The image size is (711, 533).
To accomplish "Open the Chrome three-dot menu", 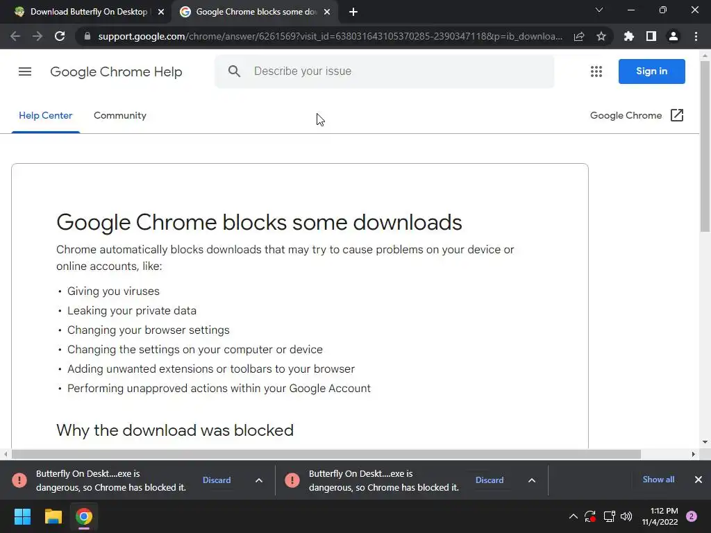I will tap(696, 36).
